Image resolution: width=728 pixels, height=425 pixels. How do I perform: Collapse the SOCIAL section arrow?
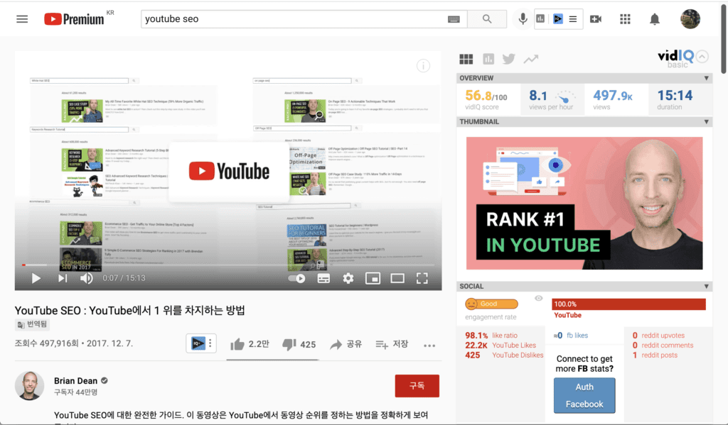706,287
